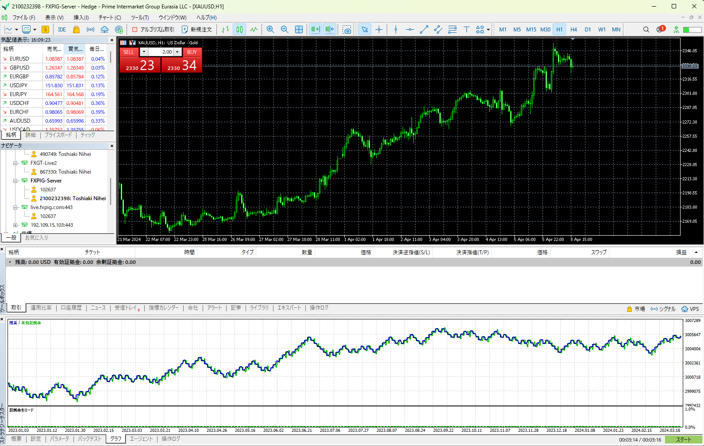Increase lot size with up arrow
This screenshot has width=704, height=446.
(x=177, y=52)
